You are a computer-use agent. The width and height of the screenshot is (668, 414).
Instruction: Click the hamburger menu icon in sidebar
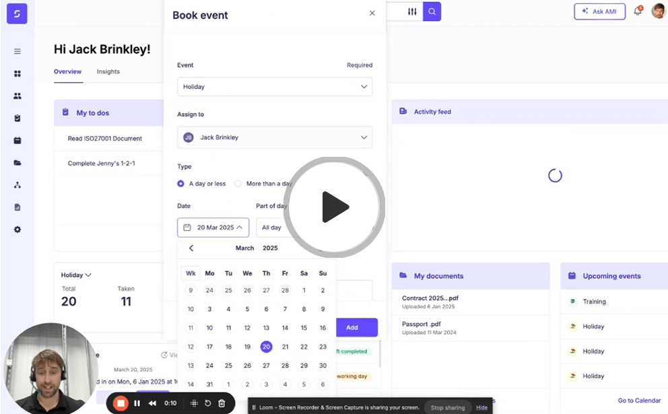point(18,51)
